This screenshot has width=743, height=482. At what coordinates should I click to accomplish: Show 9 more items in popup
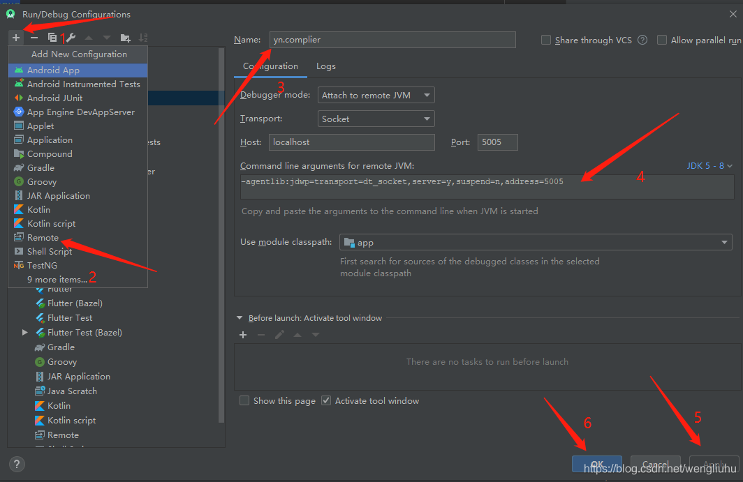pos(78,280)
